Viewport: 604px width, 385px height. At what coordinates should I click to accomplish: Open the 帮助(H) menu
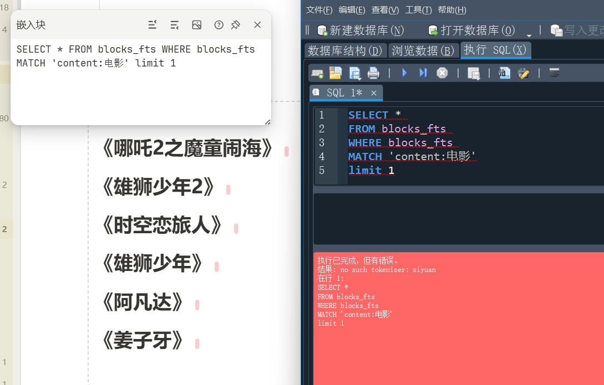pos(452,10)
